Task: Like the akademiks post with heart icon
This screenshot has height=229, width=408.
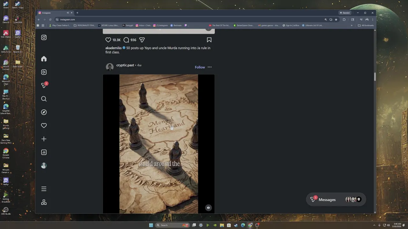Action: coord(108,40)
